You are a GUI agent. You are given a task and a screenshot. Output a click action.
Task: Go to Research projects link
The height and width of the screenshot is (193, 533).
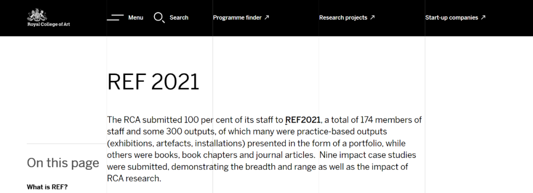point(343,18)
